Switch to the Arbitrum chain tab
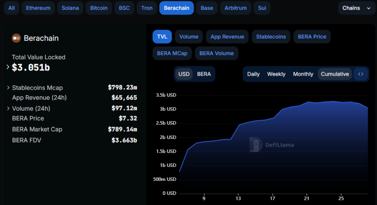The width and height of the screenshot is (377, 205). click(x=236, y=8)
